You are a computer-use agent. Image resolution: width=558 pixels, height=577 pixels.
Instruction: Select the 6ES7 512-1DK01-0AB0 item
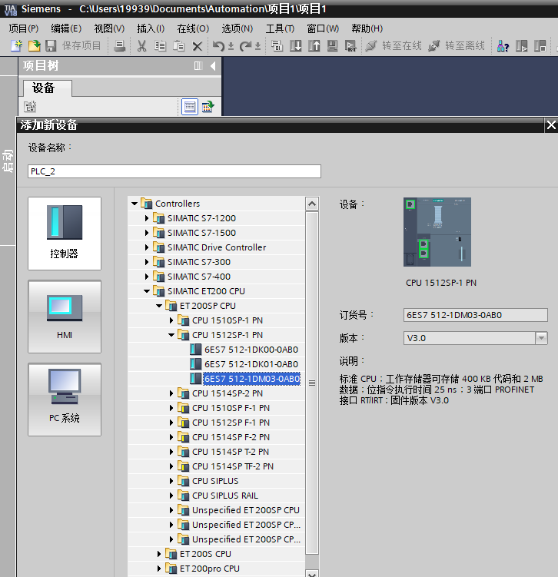click(x=251, y=364)
